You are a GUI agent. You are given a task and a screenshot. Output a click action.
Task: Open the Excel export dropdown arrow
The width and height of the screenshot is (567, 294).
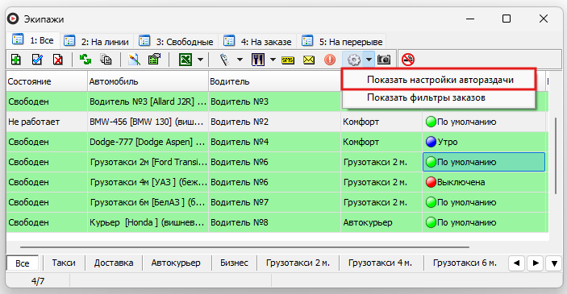click(x=200, y=60)
